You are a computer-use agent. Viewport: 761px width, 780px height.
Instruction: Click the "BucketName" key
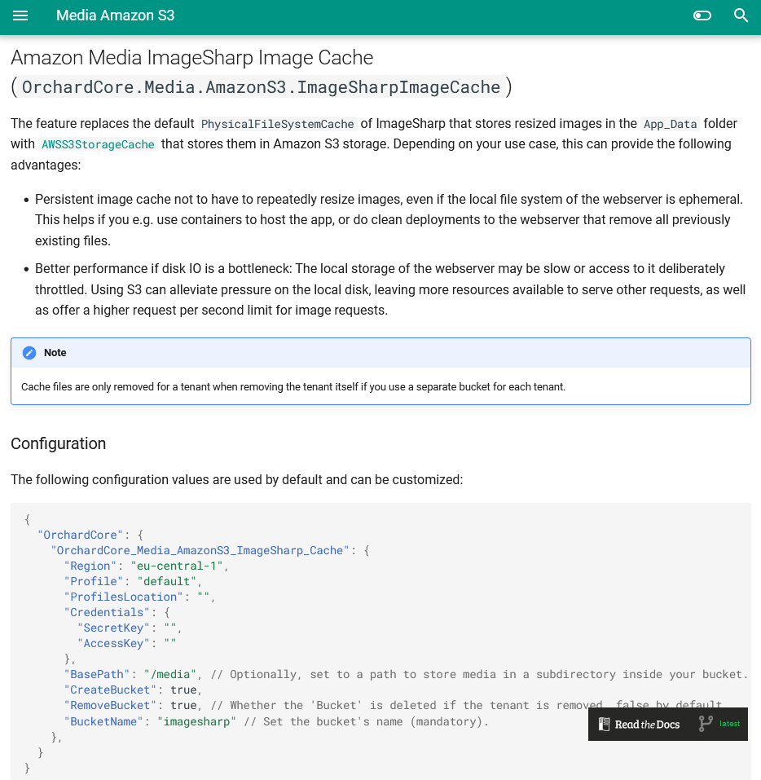(103, 721)
